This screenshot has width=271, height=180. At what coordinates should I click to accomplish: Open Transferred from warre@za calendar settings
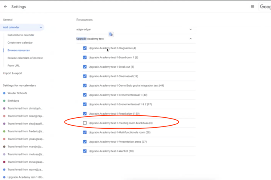(x=25, y=169)
